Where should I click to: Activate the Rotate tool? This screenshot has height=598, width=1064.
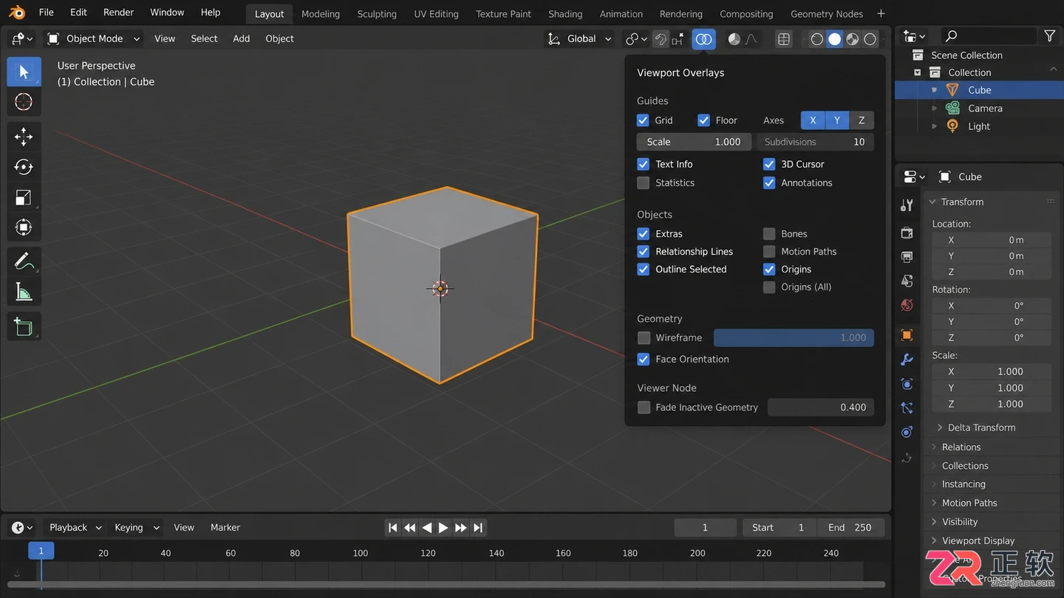pyautogui.click(x=24, y=167)
